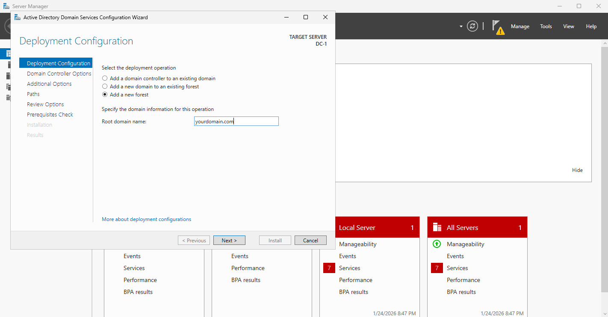
Task: Click the Root domain name input field
Action: (x=236, y=121)
